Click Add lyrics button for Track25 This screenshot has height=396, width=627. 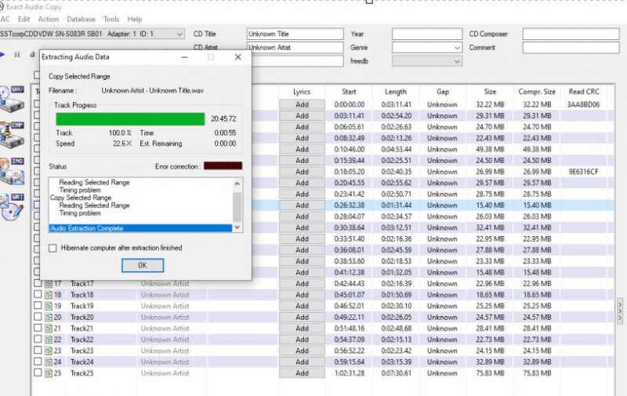coord(302,373)
